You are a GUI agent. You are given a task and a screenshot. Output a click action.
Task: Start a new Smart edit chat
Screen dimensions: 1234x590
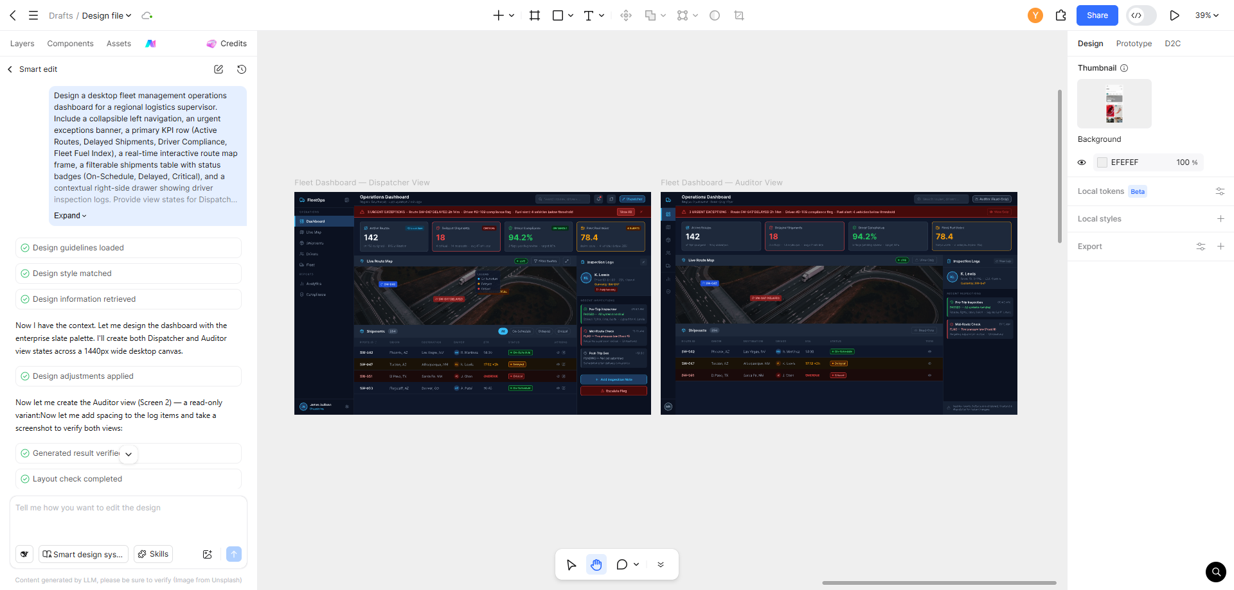[219, 69]
